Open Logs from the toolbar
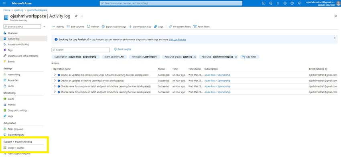 tap(158, 26)
